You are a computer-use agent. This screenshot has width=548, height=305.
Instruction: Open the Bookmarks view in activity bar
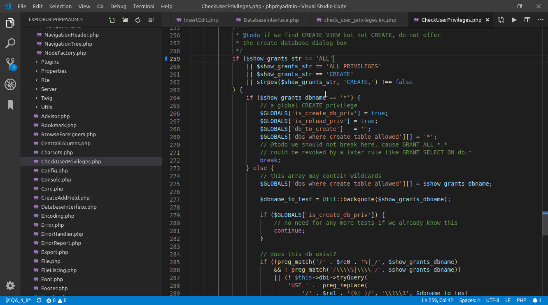(x=10, y=105)
